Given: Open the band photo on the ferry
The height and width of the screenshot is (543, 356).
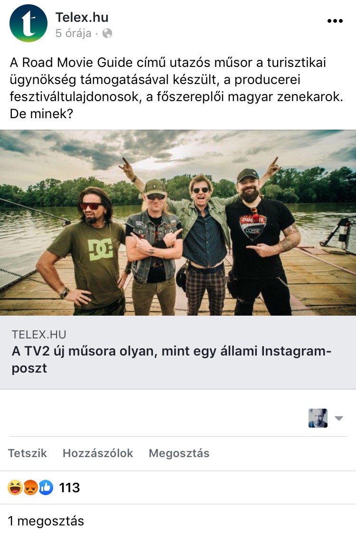Looking at the screenshot, I should 178,223.
